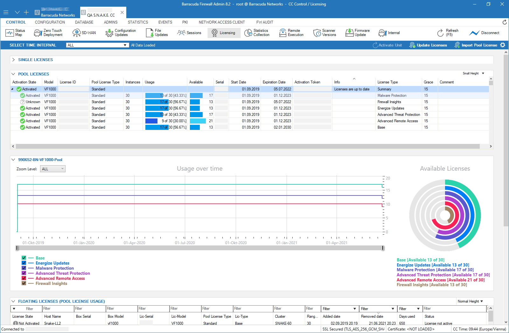
Task: Switch to the EVENTS tab
Action: point(165,22)
